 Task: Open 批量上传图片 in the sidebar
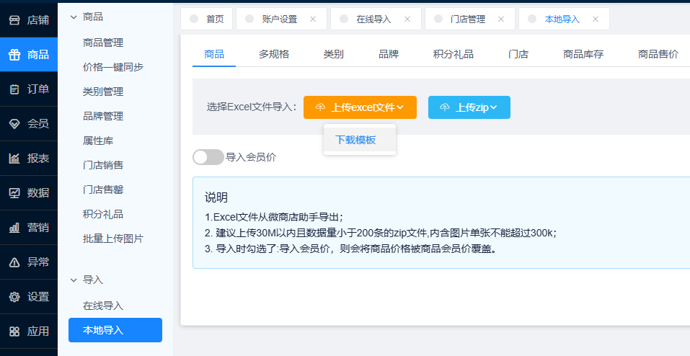tap(113, 239)
